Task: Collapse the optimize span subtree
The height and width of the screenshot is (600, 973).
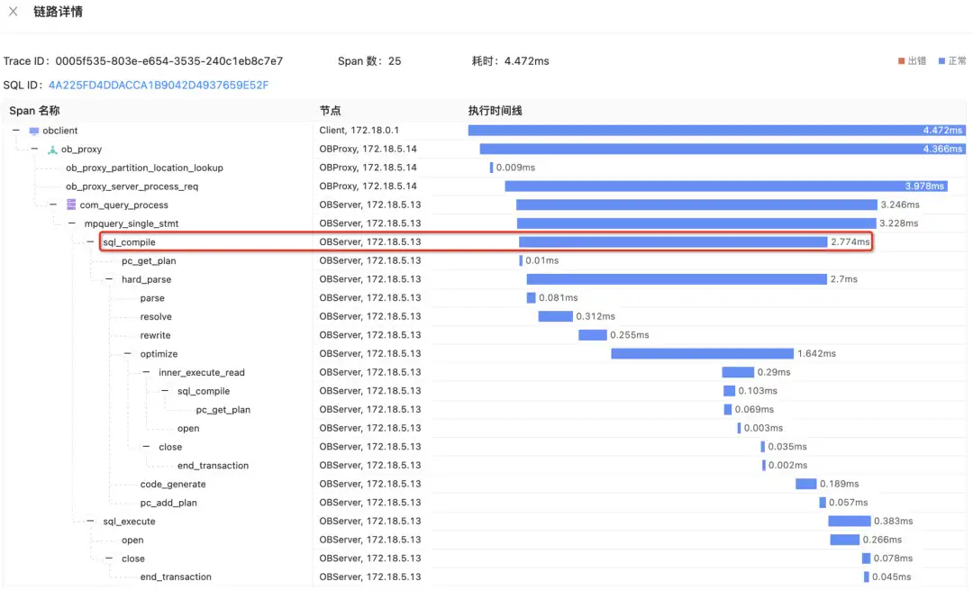Action: 127,354
